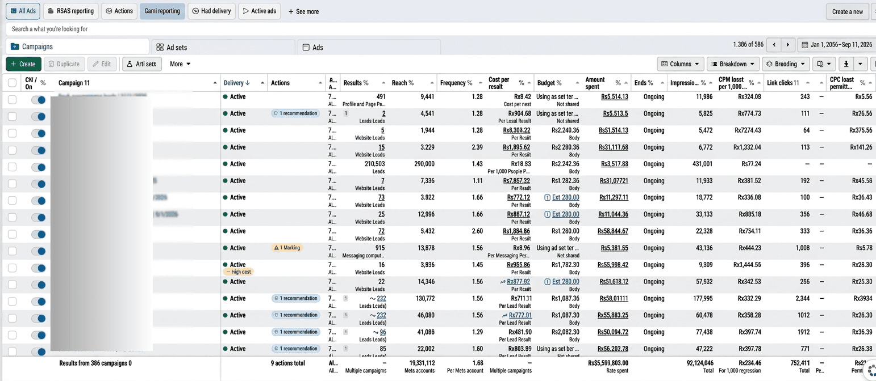Click the Campaigns folder icon

coord(15,46)
